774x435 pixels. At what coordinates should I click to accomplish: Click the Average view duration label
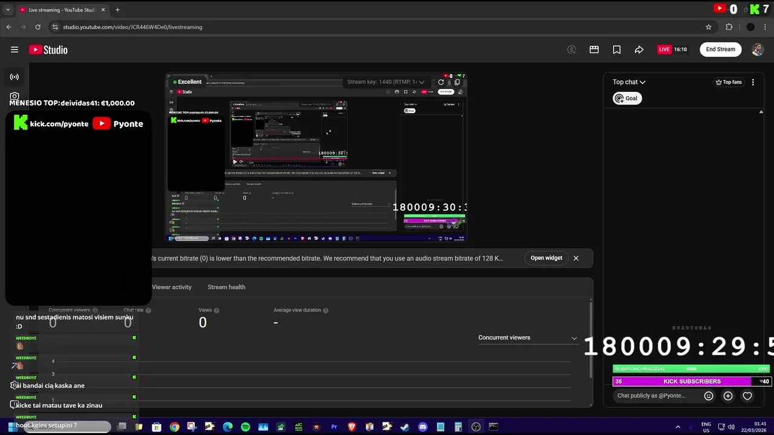pyautogui.click(x=297, y=310)
